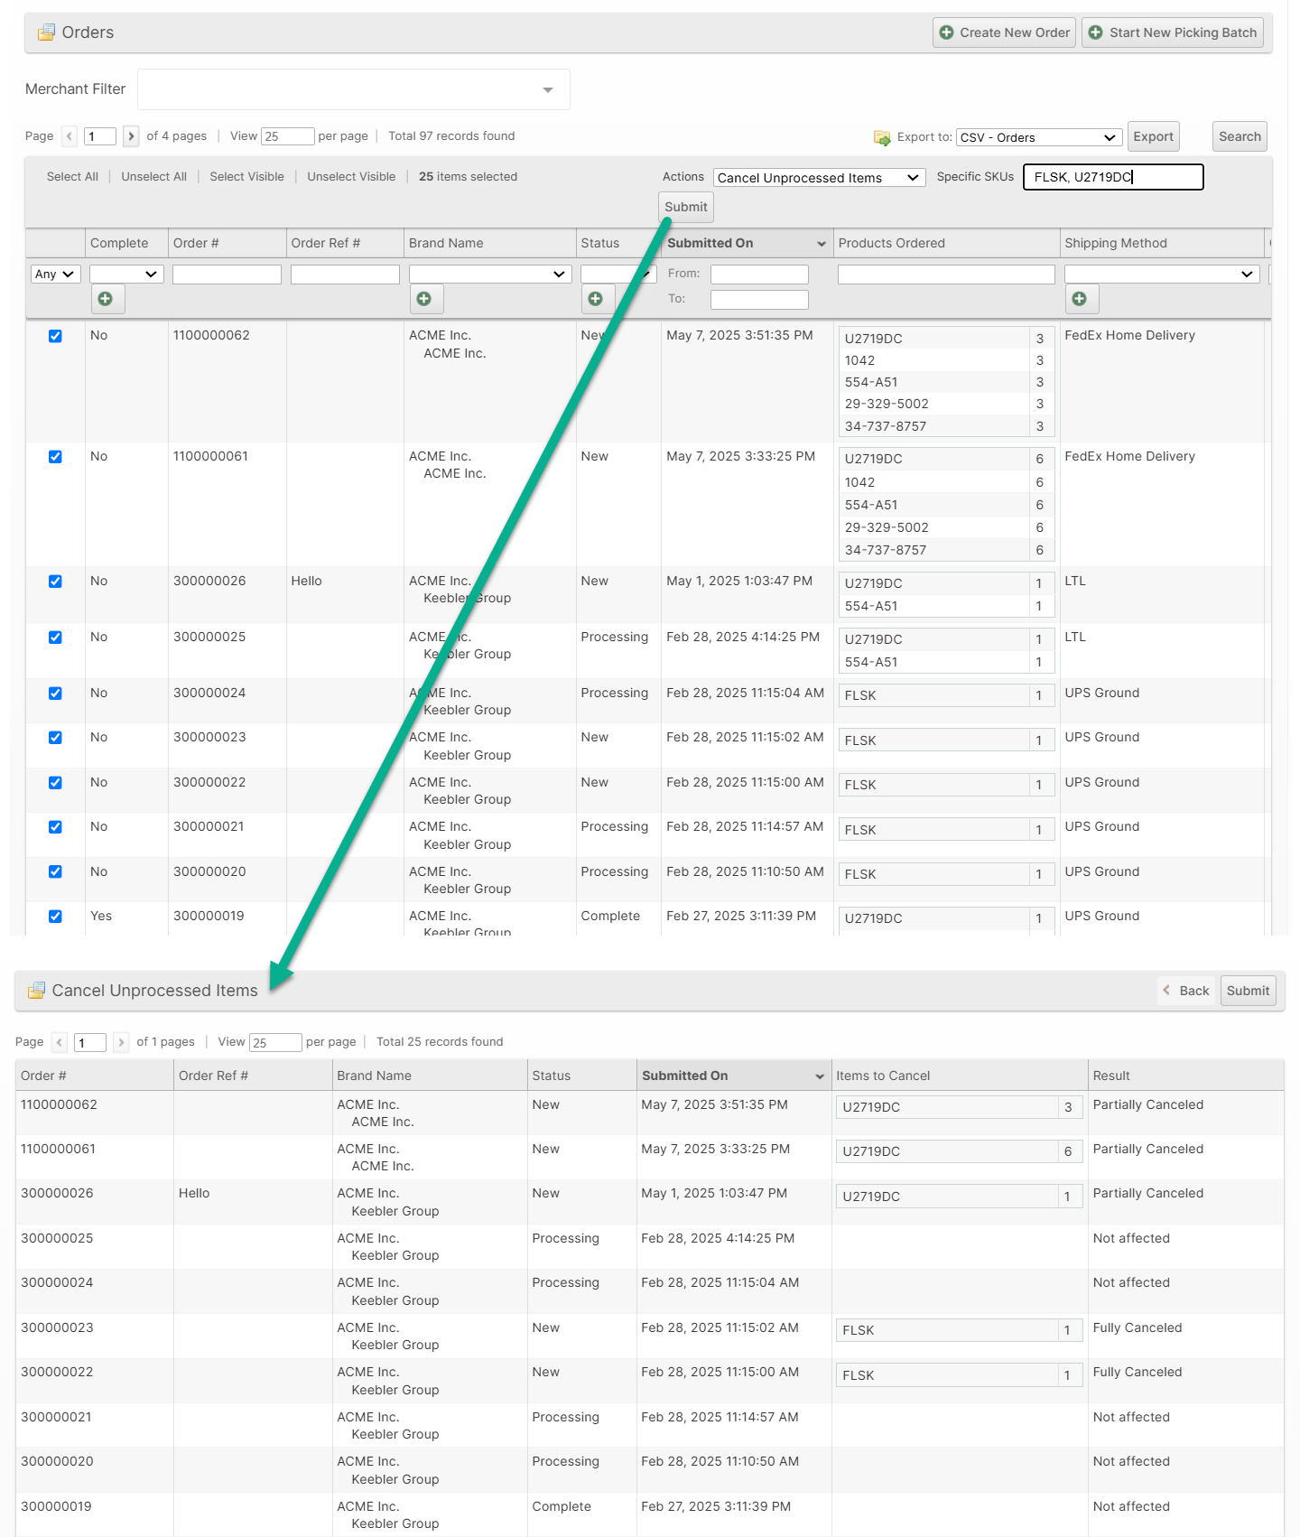Screen dimensions: 1300x1537
Task: Click Create New Order button
Action: pyautogui.click(x=1004, y=33)
